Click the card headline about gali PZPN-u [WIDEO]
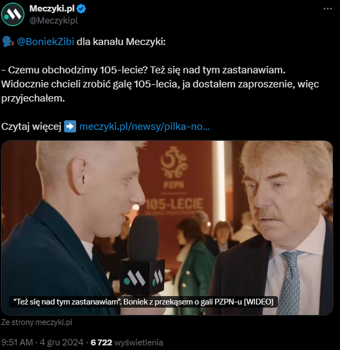Screen dimensions: 340x350 click(x=144, y=302)
